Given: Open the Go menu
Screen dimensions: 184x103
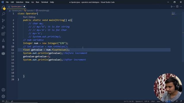Looking at the screenshot, I should [32, 2].
